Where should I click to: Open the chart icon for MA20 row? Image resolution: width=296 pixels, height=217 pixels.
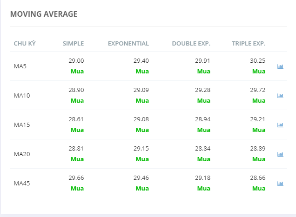click(280, 154)
